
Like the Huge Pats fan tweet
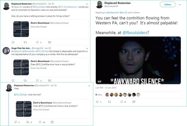click(37, 80)
